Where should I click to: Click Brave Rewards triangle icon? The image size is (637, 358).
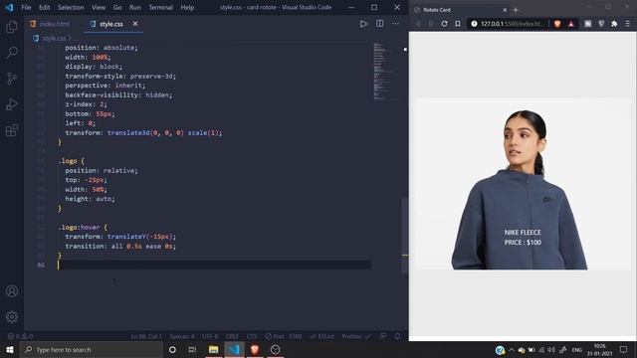point(571,24)
